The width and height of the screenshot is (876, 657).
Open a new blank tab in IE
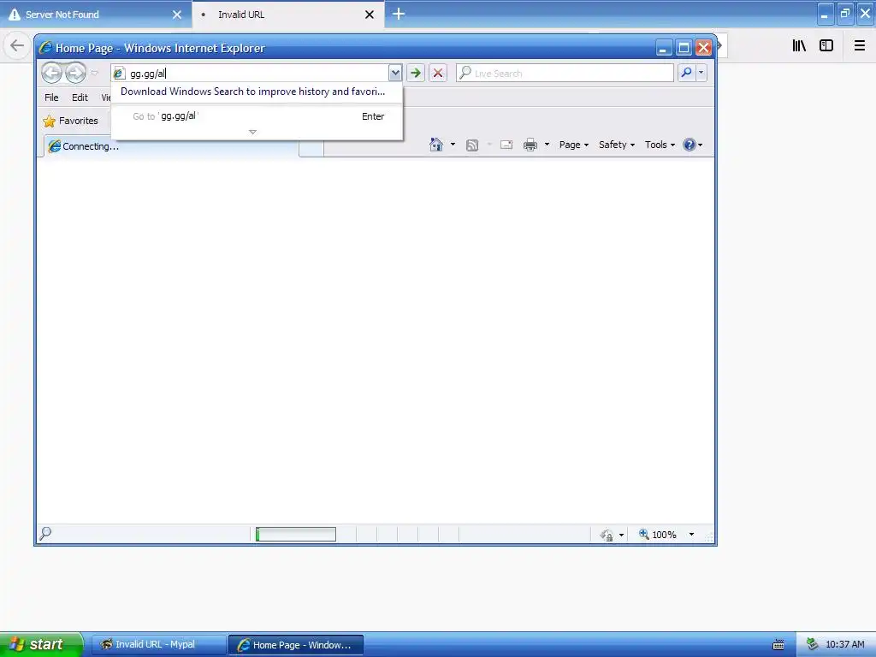tap(311, 149)
